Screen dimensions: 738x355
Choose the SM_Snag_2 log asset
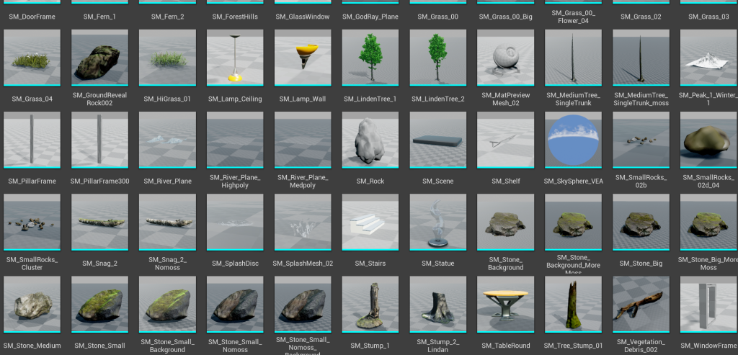pos(99,222)
